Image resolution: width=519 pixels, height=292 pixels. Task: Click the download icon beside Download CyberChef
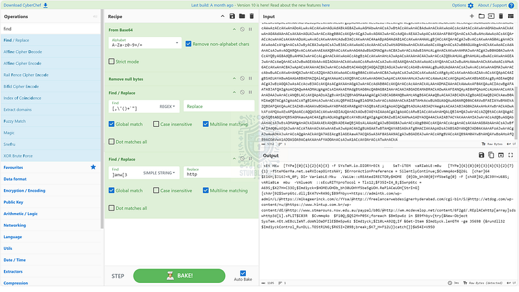[x=45, y=5]
